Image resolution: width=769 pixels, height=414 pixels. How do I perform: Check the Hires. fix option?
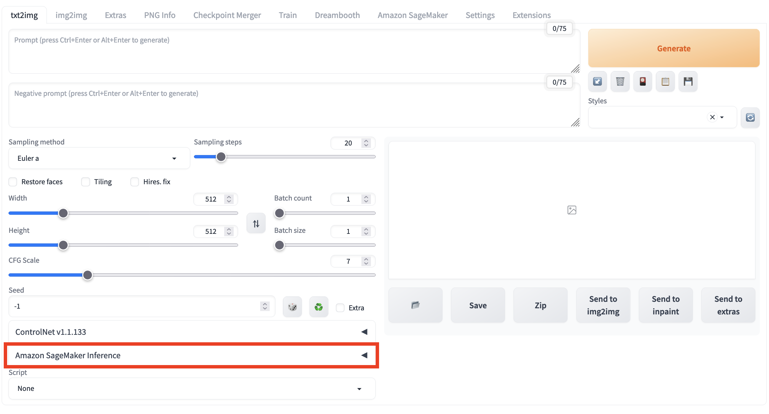(x=135, y=182)
